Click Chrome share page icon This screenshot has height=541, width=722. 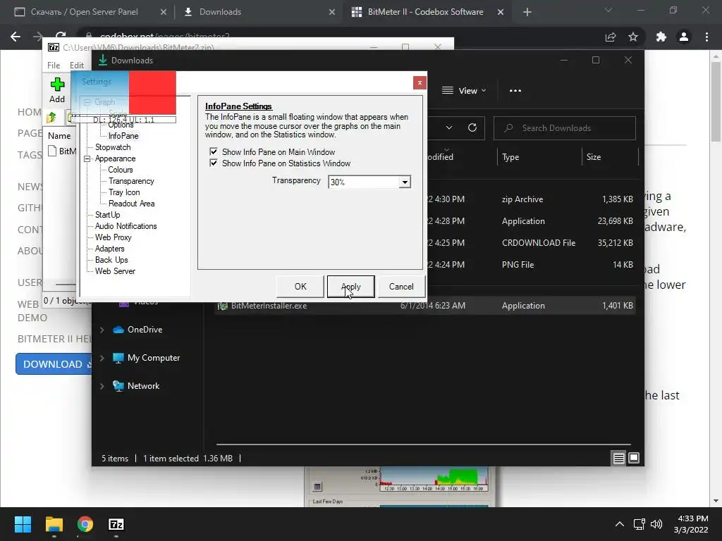(x=611, y=37)
